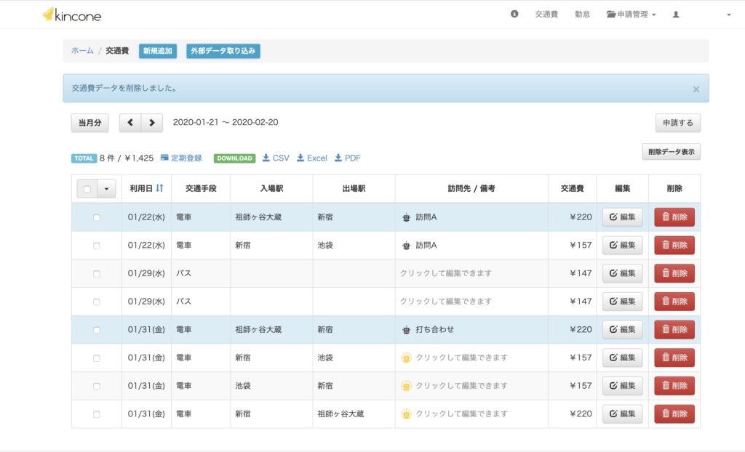This screenshot has height=452, width=745.
Task: Click yellow face icon in 新宿→祖師ヶ谷大蔵 row
Action: pos(406,414)
